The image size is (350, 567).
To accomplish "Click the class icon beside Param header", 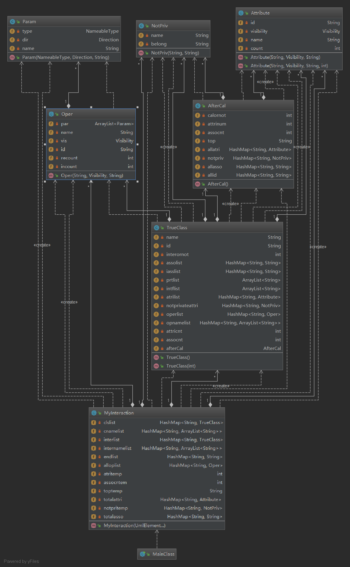I will (x=12, y=22).
